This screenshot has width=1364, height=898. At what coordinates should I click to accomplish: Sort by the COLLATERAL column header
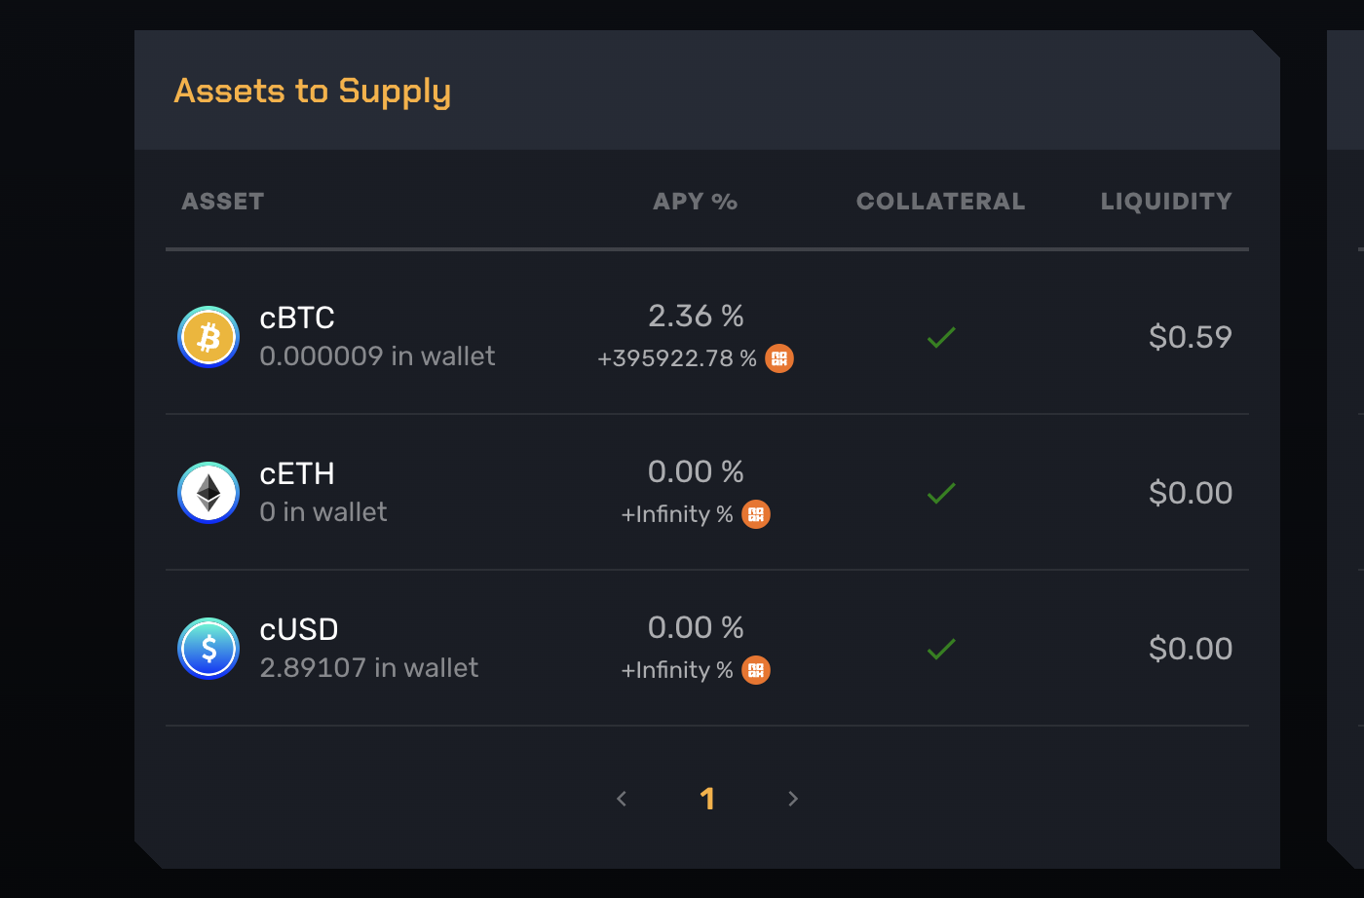click(940, 202)
